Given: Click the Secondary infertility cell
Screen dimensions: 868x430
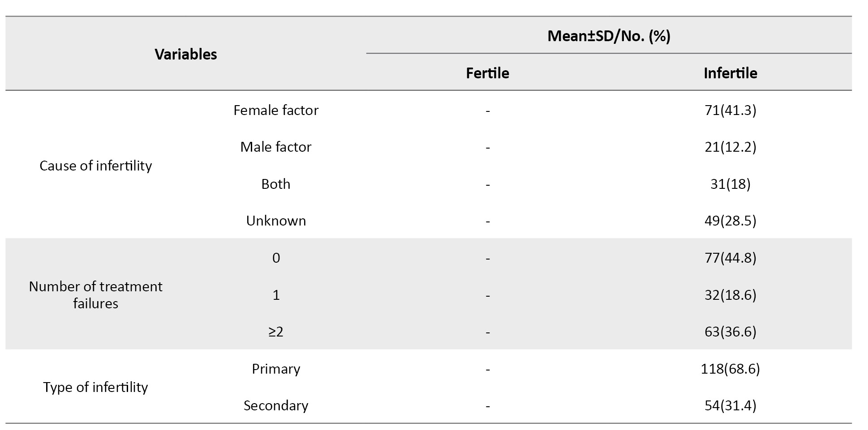Looking at the screenshot, I should (x=276, y=405).
